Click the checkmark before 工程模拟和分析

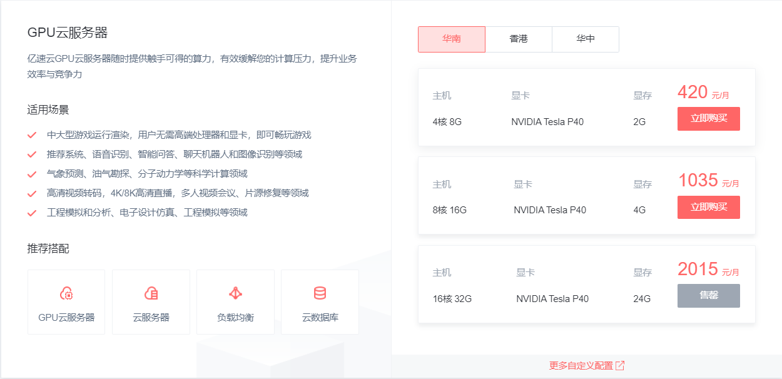[x=32, y=213]
